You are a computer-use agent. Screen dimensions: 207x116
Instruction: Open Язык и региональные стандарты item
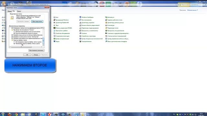tap(116, 42)
